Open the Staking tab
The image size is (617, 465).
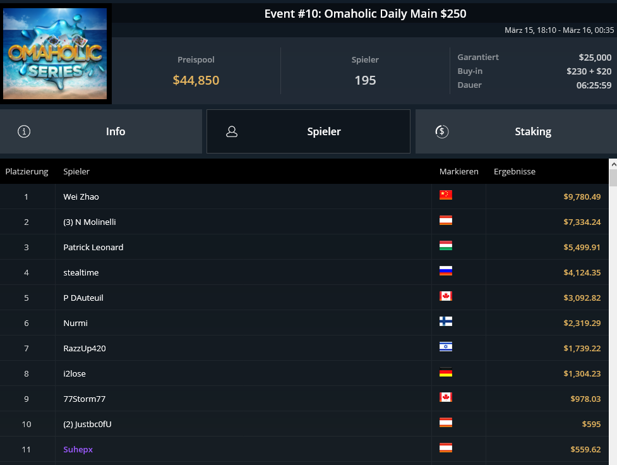(516, 131)
